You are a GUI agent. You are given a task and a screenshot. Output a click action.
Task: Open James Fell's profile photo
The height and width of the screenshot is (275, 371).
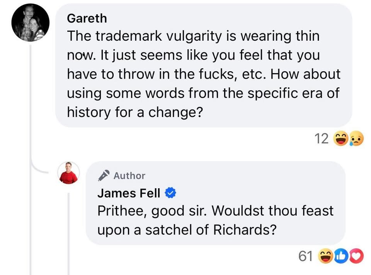coord(69,172)
